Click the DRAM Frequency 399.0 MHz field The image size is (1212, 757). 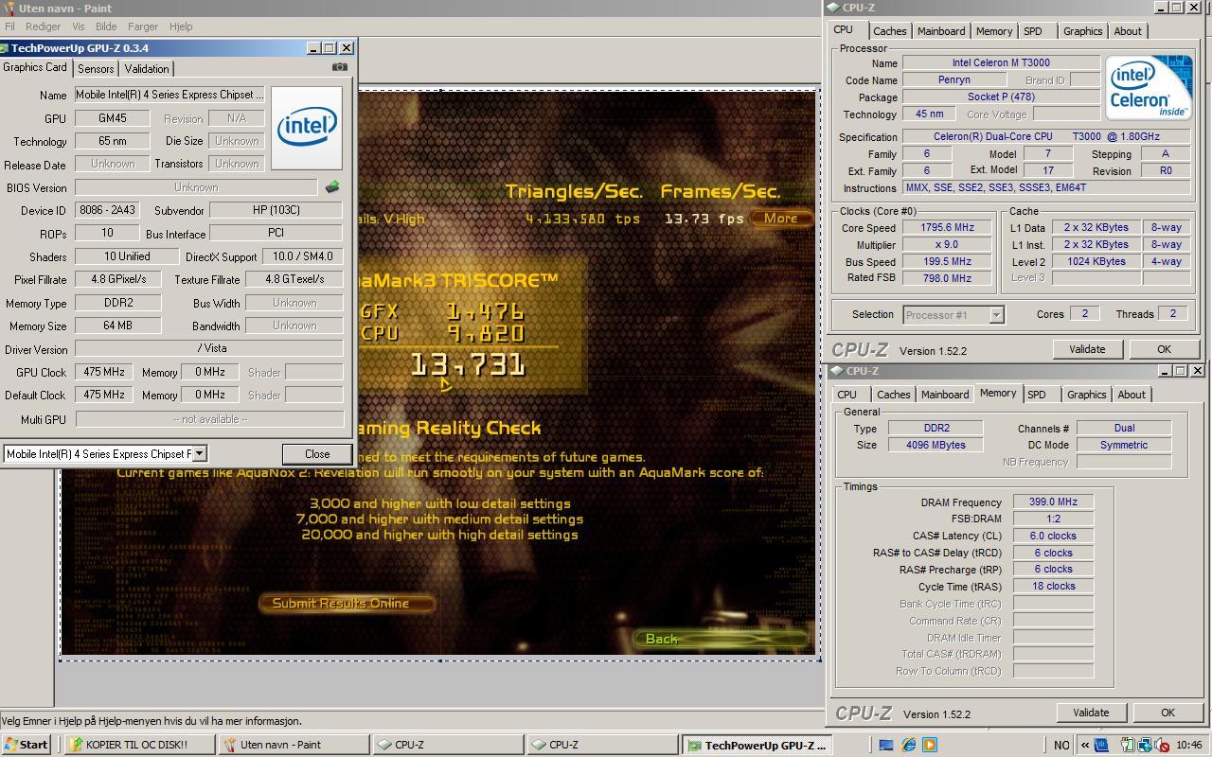tap(1053, 502)
